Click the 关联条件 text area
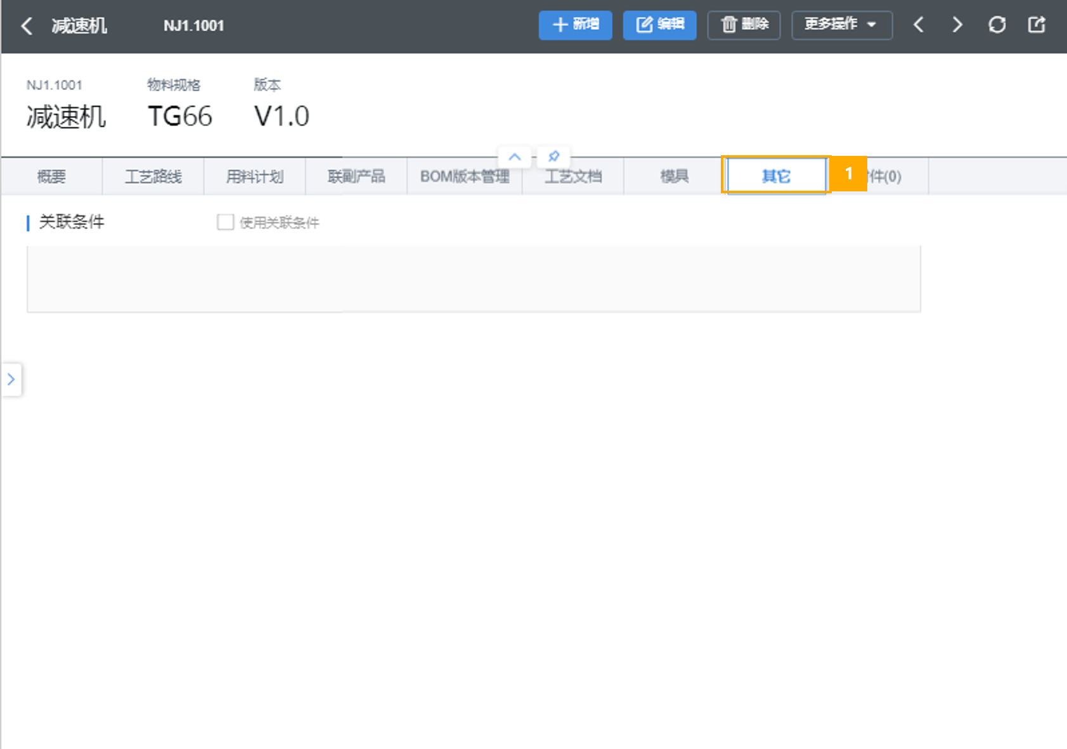Viewport: 1067px width, 749px height. [x=473, y=279]
